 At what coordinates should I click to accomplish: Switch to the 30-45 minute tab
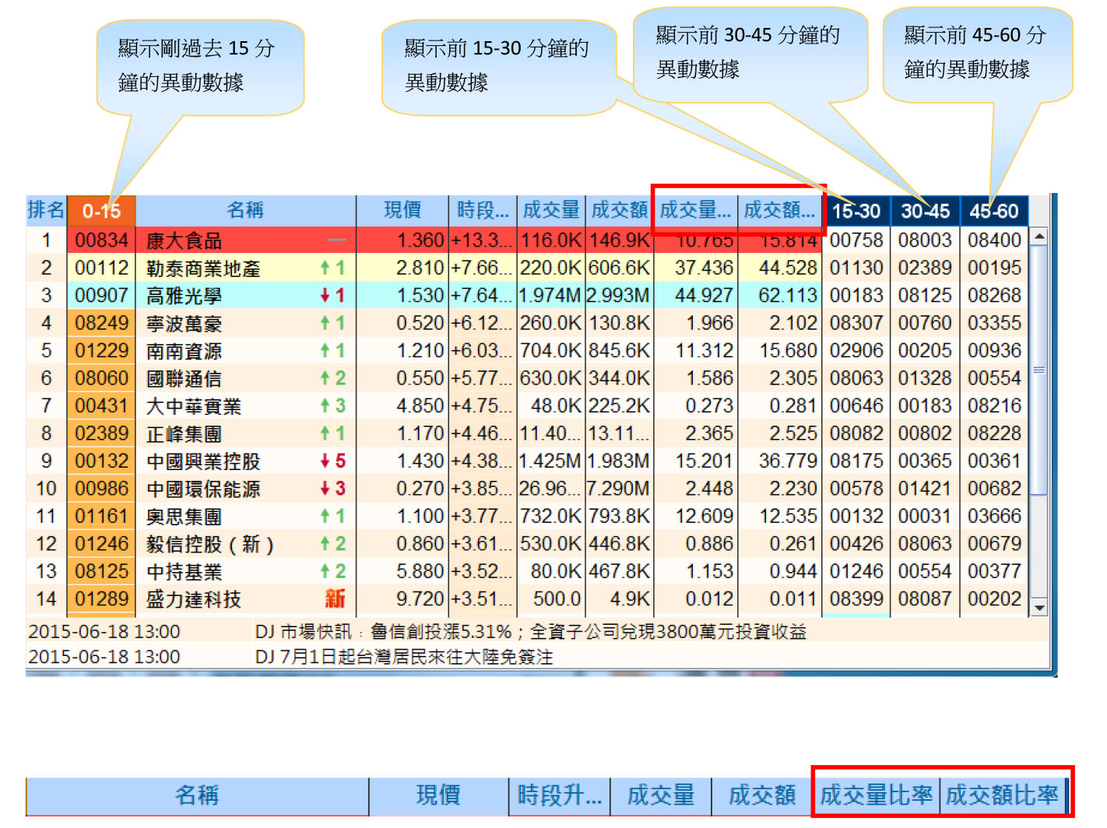926,211
